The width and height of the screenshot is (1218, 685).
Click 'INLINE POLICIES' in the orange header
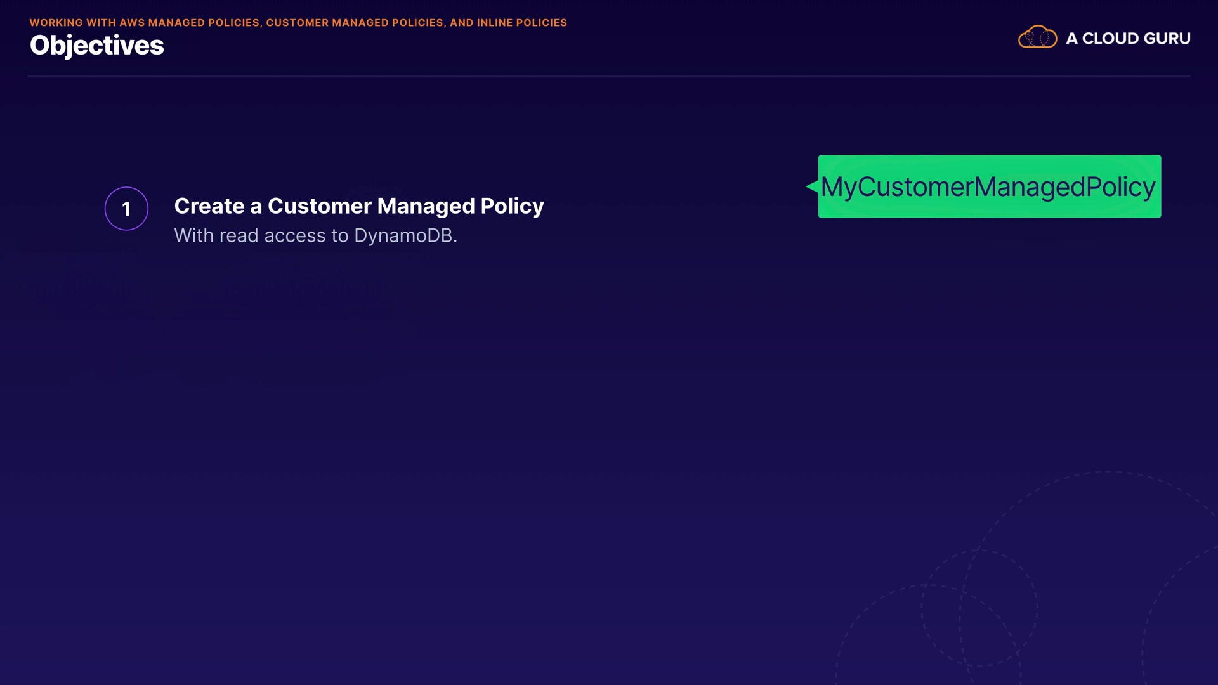point(521,23)
